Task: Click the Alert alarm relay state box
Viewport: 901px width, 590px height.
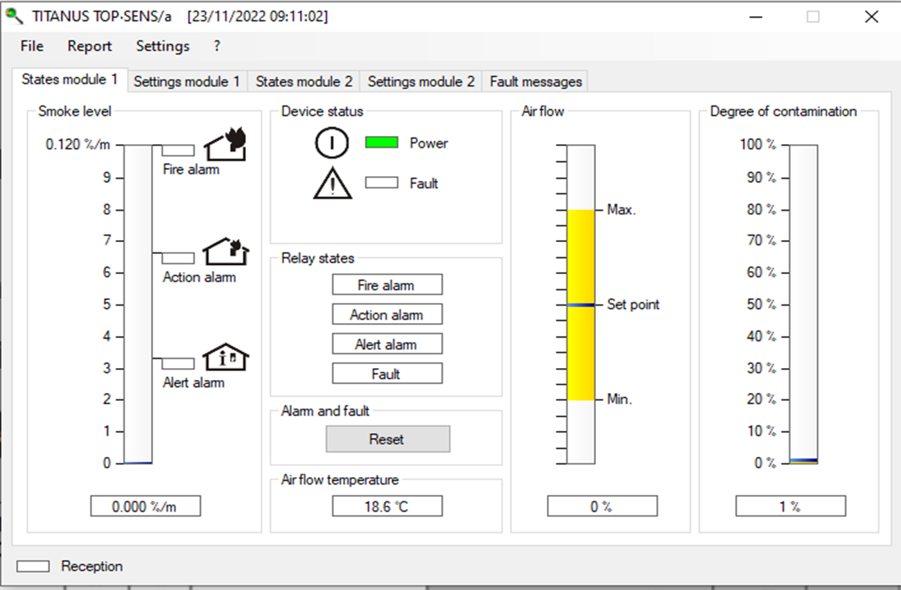Action: (x=387, y=345)
